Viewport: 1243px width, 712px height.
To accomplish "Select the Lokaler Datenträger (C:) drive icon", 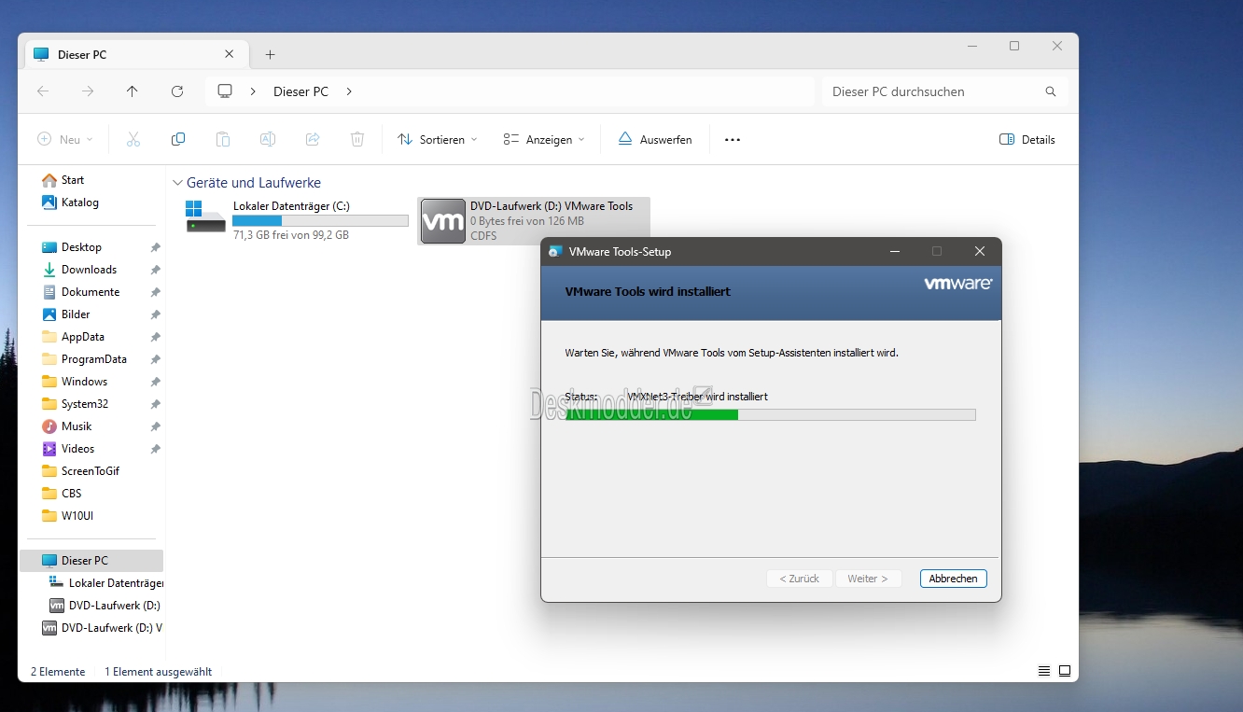I will 206,216.
